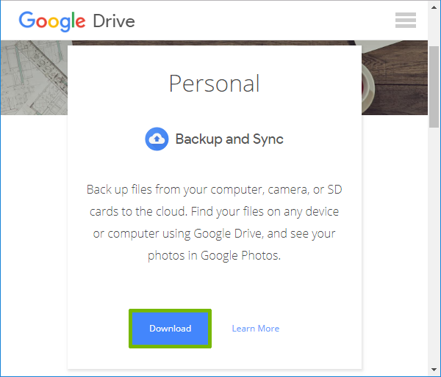Click the vertical scrollbar thumb
Viewport: 441px width, 377px height.
click(x=434, y=87)
